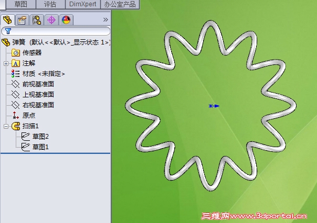The height and width of the screenshot is (223, 317).
Task: Select 材质 <未指定> entry
Action: [x=44, y=74]
